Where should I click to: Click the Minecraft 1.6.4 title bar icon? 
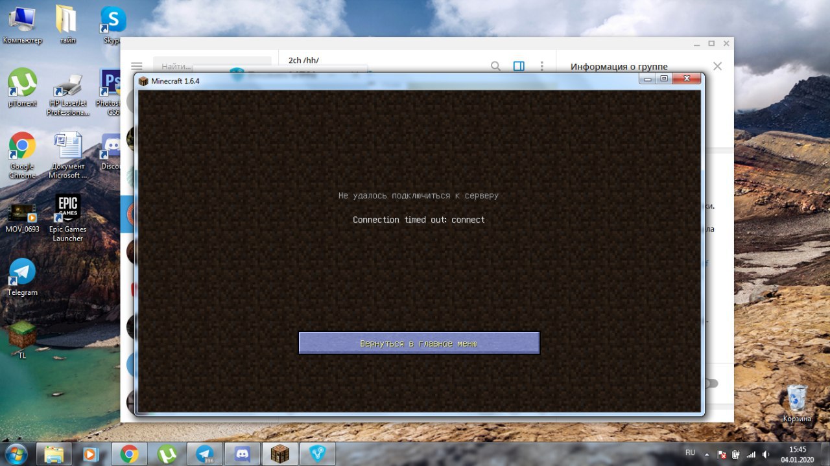[x=143, y=81]
